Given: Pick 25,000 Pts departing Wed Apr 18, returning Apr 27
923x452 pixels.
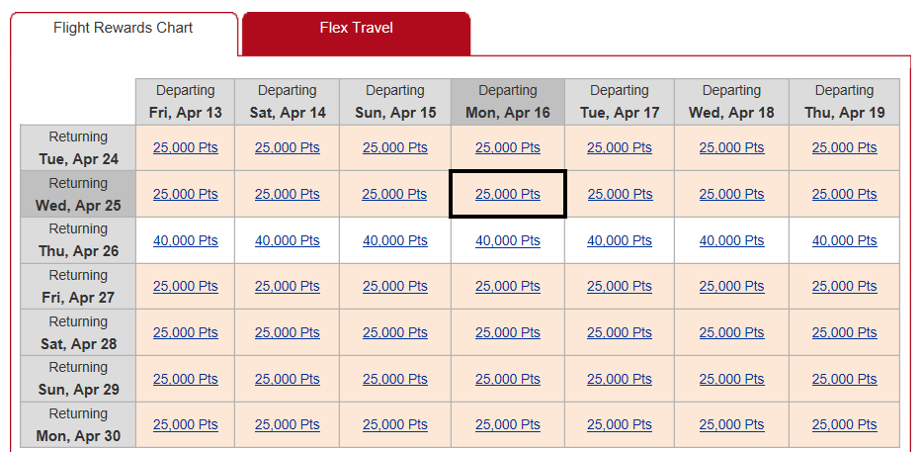Looking at the screenshot, I should [731, 287].
